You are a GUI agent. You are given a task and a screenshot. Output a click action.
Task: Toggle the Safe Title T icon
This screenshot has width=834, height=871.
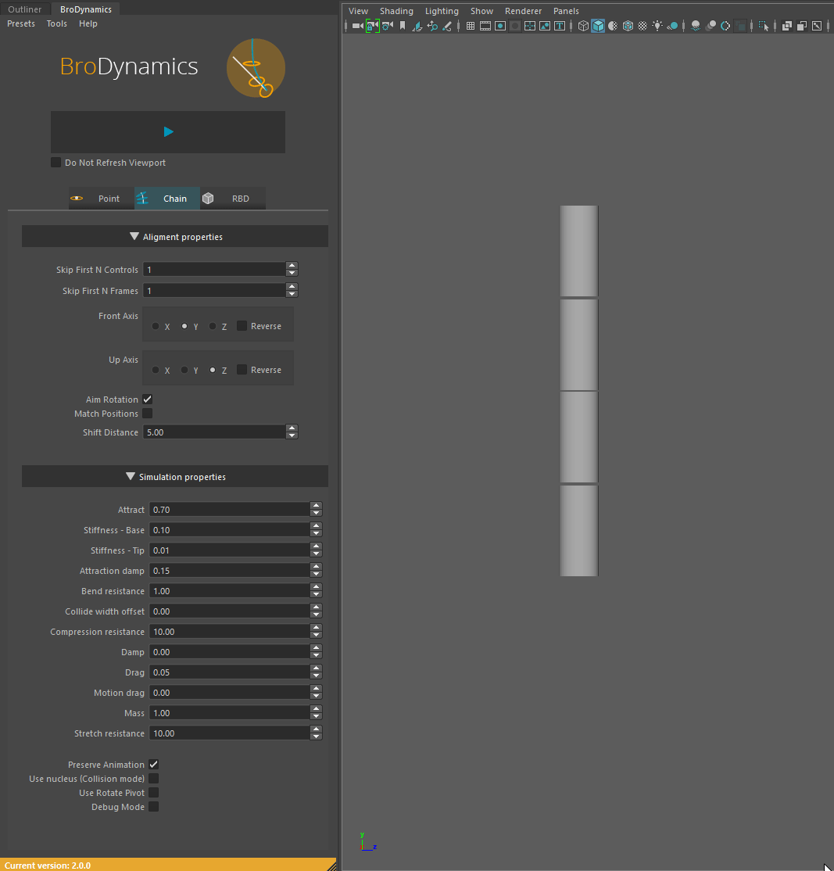[560, 26]
